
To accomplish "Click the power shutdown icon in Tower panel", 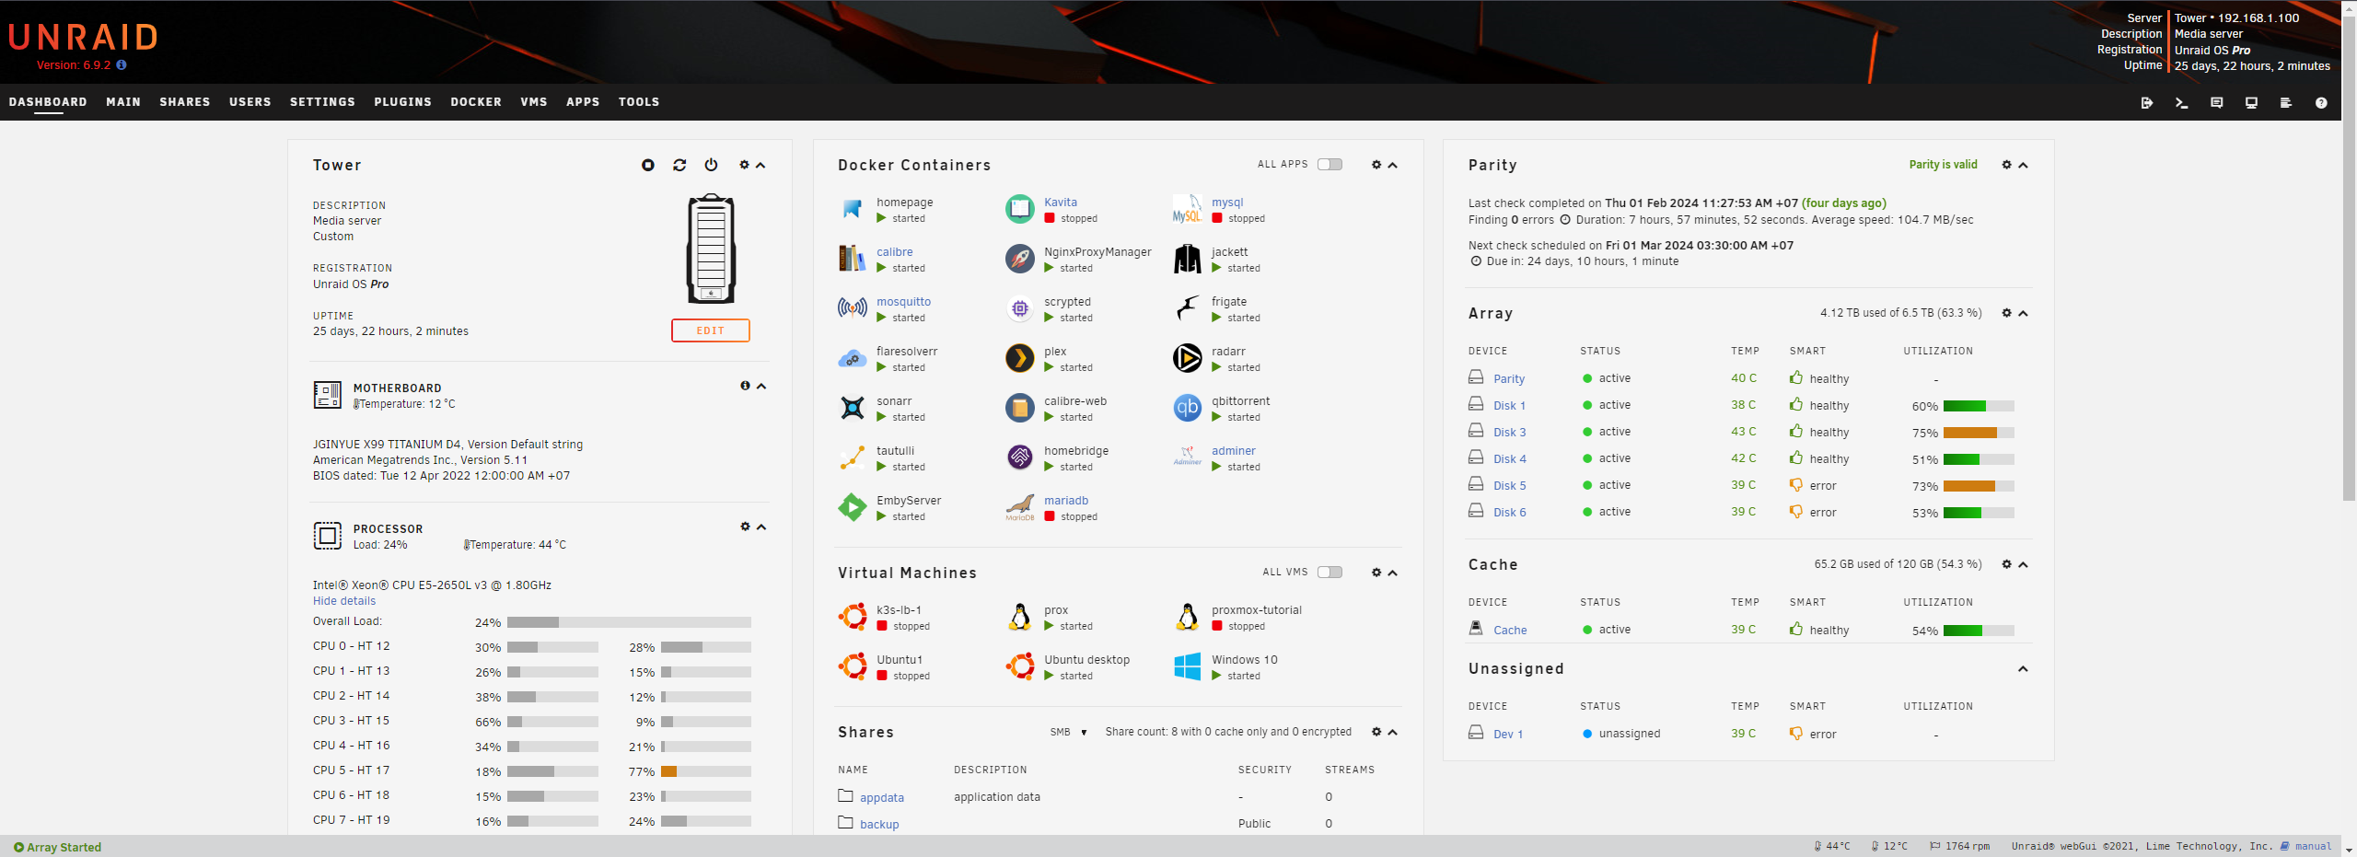I will click(x=711, y=165).
